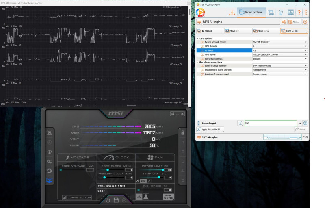Image resolution: width=325 pixels, height=208 pixels.
Task: Select the To screen preset
Action: click(x=210, y=31)
